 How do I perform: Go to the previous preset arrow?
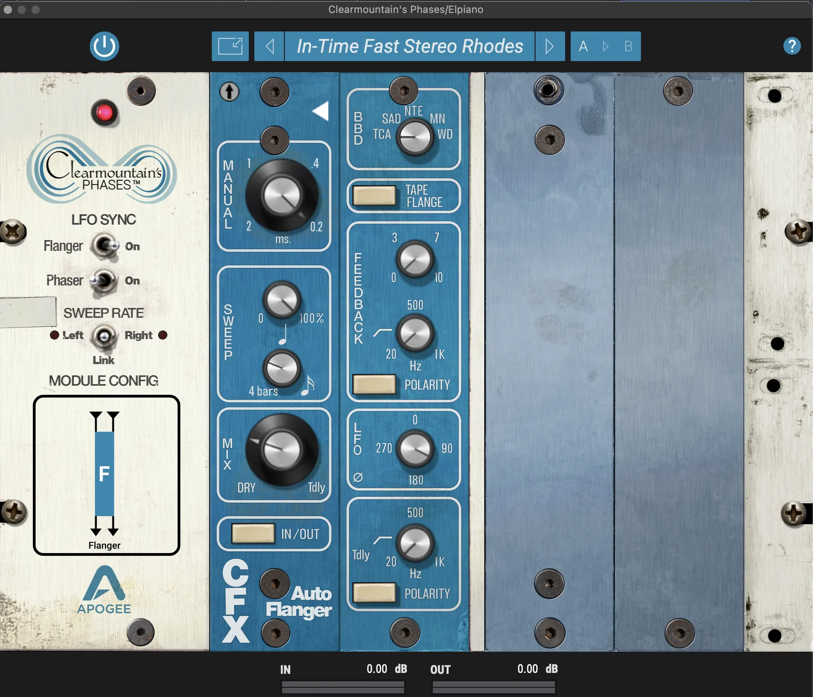pyautogui.click(x=270, y=46)
